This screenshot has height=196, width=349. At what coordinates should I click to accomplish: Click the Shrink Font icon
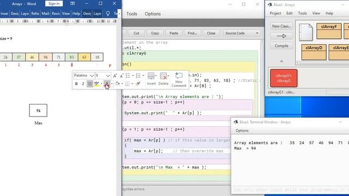pyautogui.click(x=122, y=76)
